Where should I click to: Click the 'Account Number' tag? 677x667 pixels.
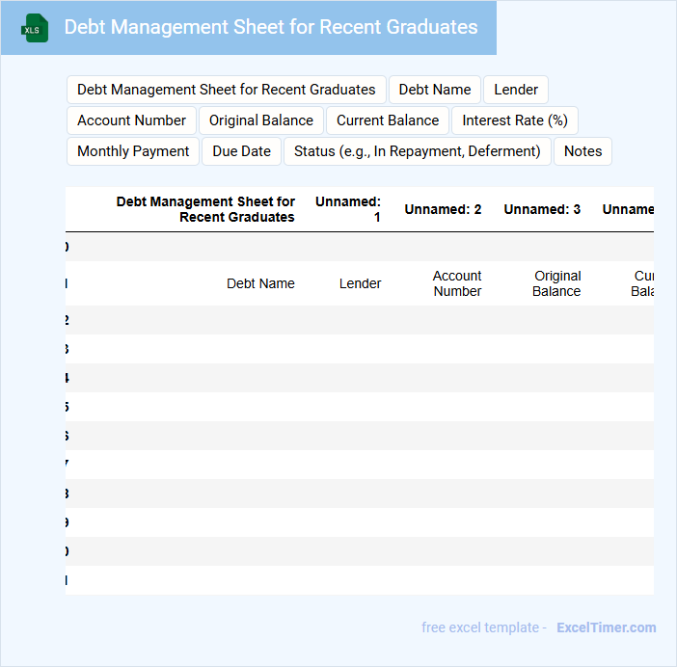click(x=131, y=120)
